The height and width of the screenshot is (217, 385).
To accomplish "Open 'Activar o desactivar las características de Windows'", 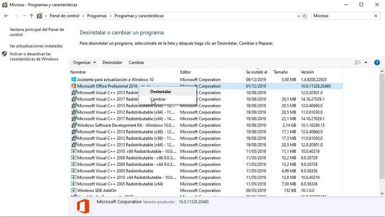I will coord(34,56).
